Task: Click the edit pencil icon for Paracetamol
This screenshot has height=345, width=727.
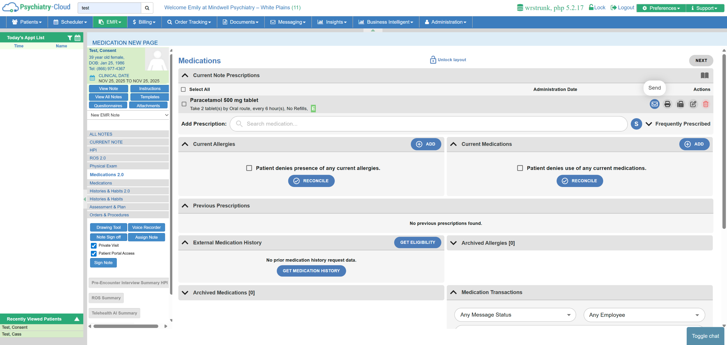Action: pos(693,104)
